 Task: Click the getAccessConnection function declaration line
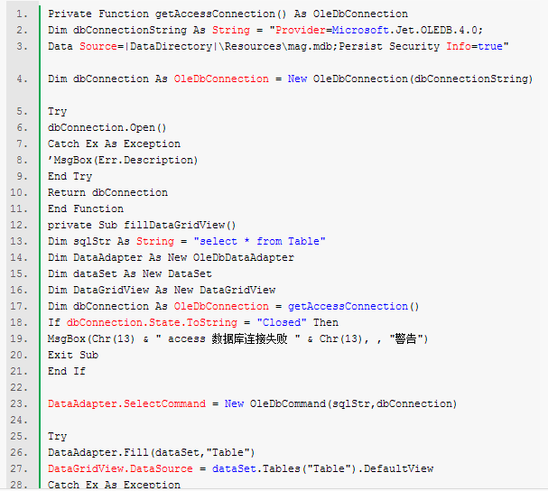(228, 14)
